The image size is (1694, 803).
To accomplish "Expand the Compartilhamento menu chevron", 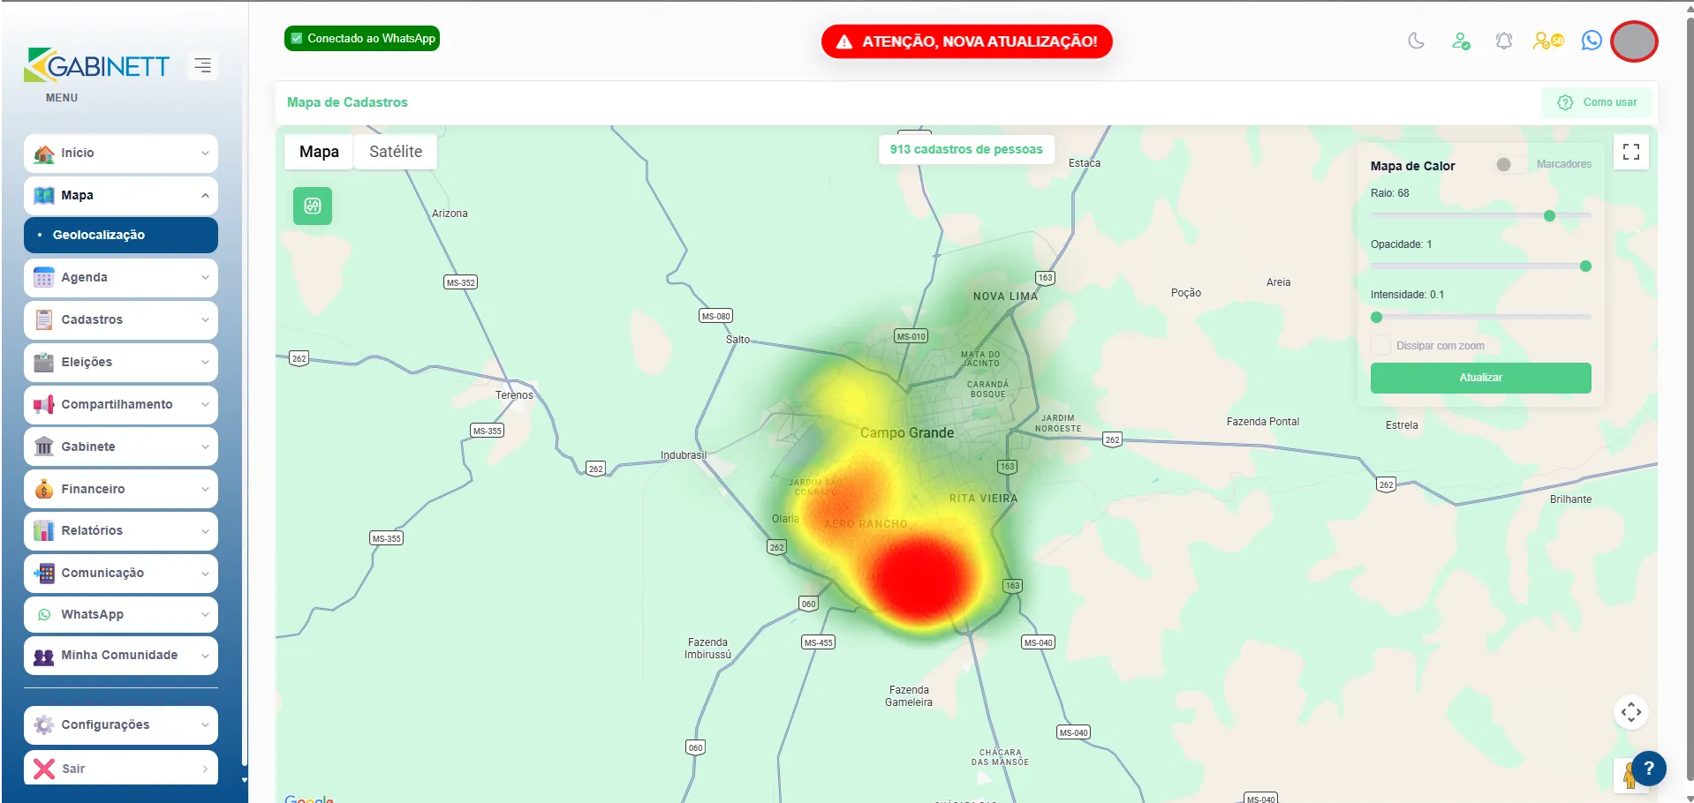I will (x=205, y=405).
